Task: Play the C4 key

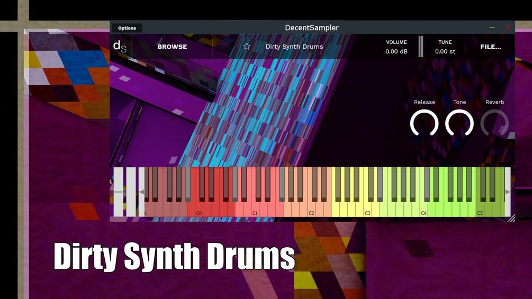Action: (x=424, y=210)
